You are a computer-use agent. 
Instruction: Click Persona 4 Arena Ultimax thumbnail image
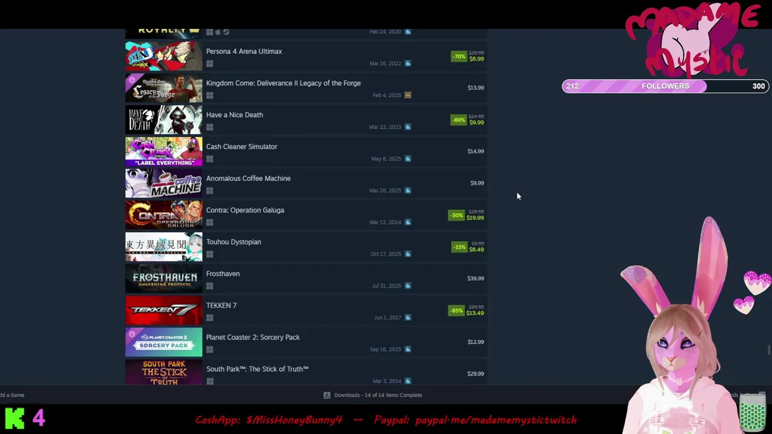[x=164, y=56]
